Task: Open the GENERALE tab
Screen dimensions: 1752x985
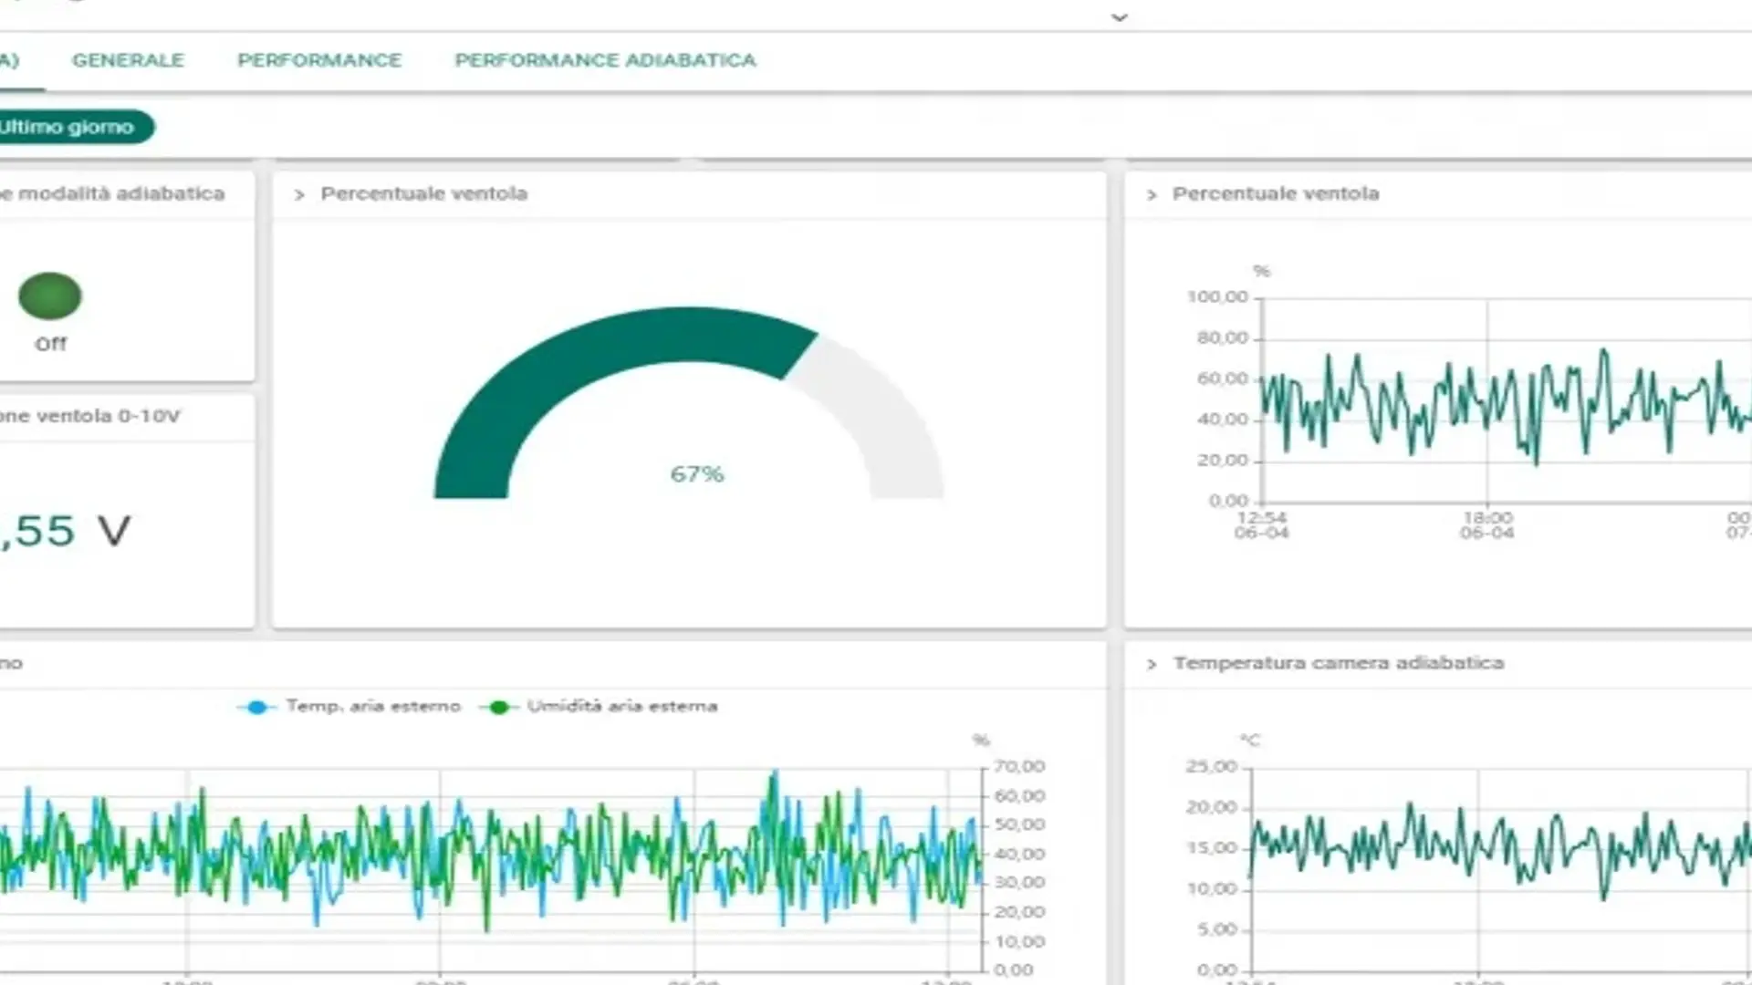Action: click(128, 60)
